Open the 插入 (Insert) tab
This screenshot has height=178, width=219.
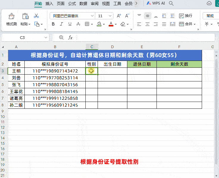tap(49, 4)
